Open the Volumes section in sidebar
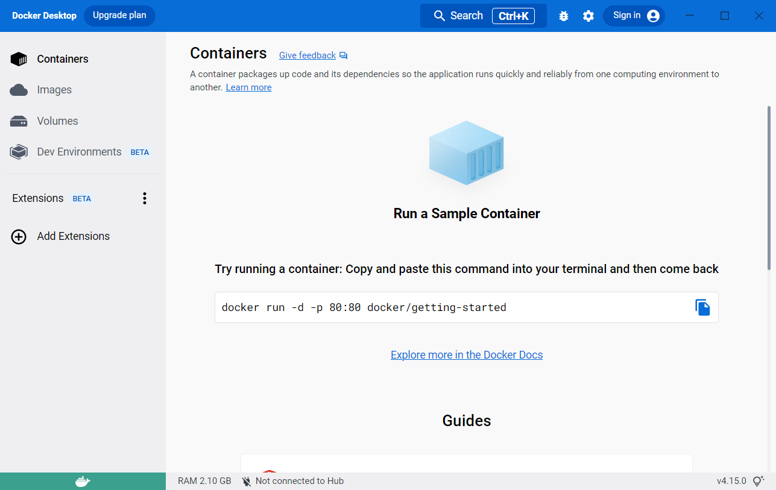Image resolution: width=776 pixels, height=490 pixels. pos(83,121)
